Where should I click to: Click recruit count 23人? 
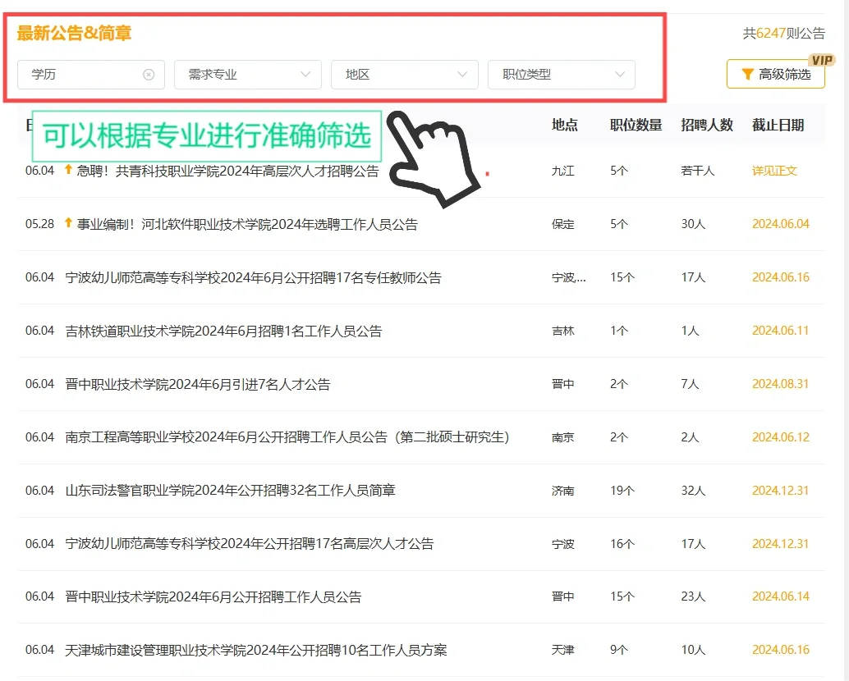coord(694,596)
